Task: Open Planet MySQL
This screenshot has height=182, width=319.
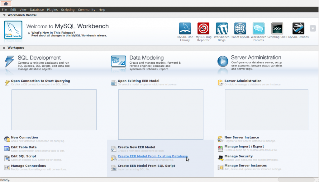Action: 240,28
